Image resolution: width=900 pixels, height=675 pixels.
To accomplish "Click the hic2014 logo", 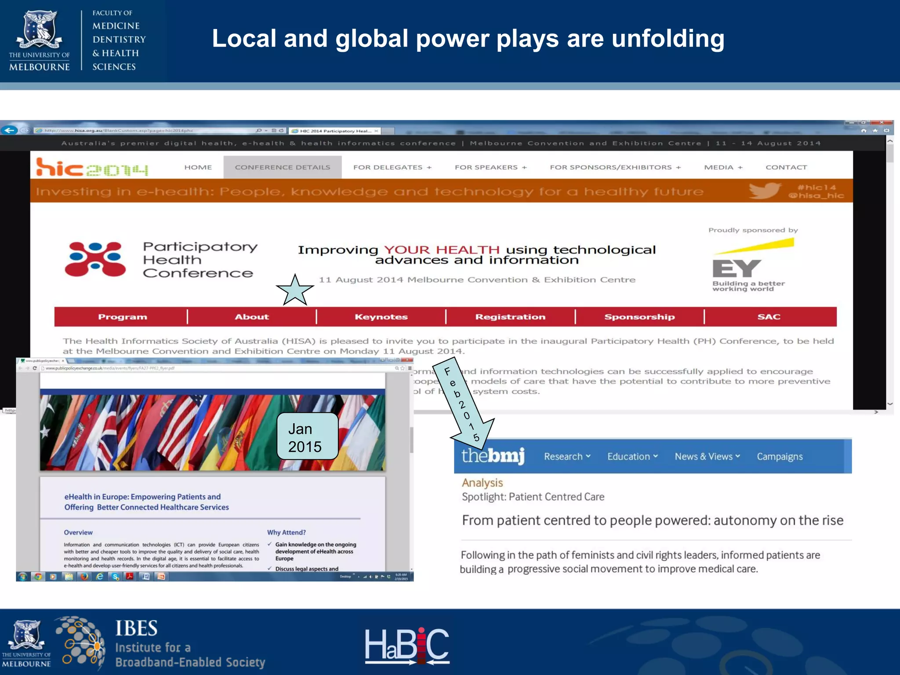I will (x=92, y=167).
